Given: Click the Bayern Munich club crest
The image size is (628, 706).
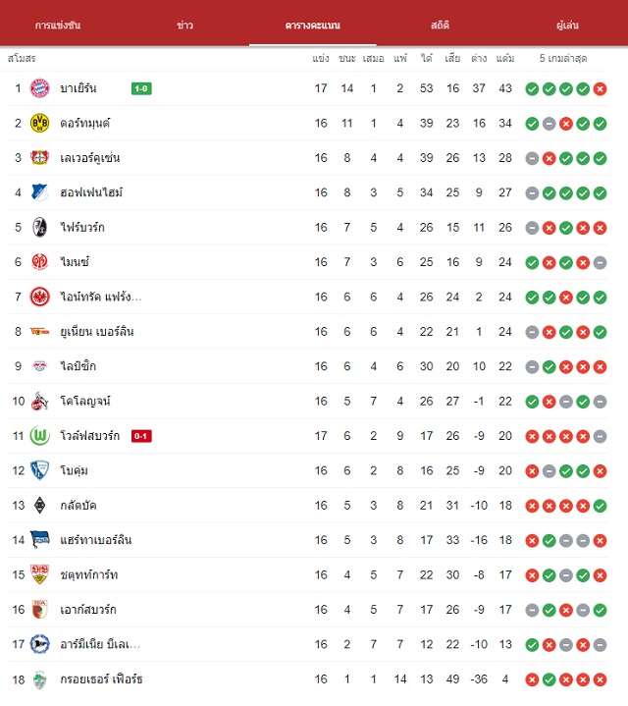Looking at the screenshot, I should [39, 88].
